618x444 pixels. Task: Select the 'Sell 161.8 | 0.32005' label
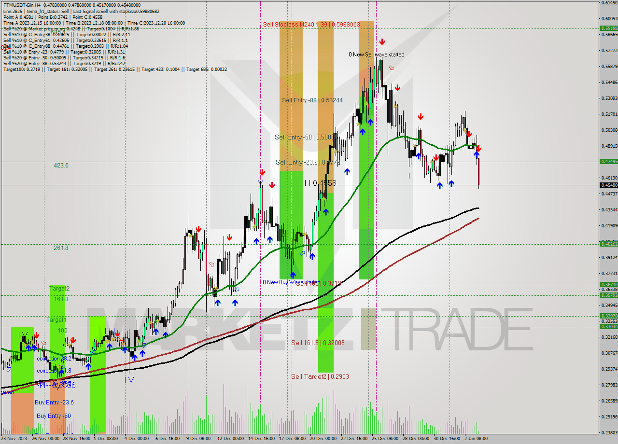pyautogui.click(x=318, y=343)
